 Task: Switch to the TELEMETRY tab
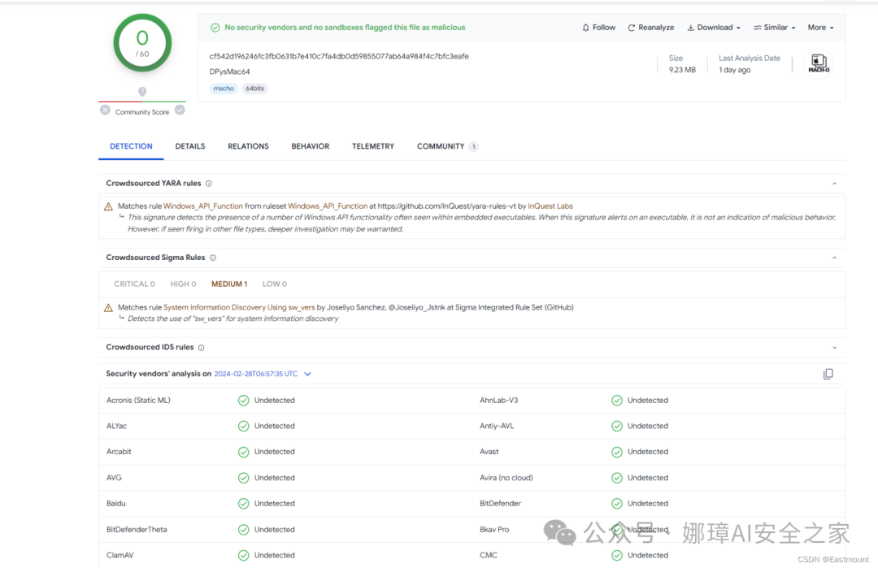tap(373, 146)
